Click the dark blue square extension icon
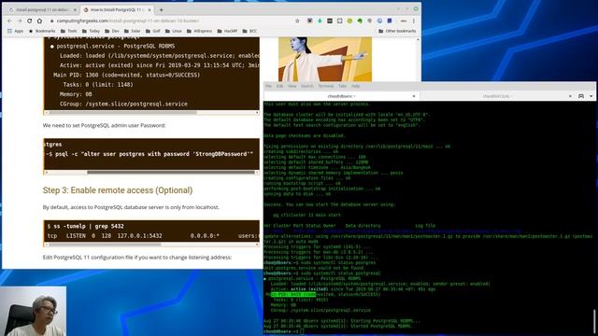Viewport: 598px width, 336px height. pos(390,21)
